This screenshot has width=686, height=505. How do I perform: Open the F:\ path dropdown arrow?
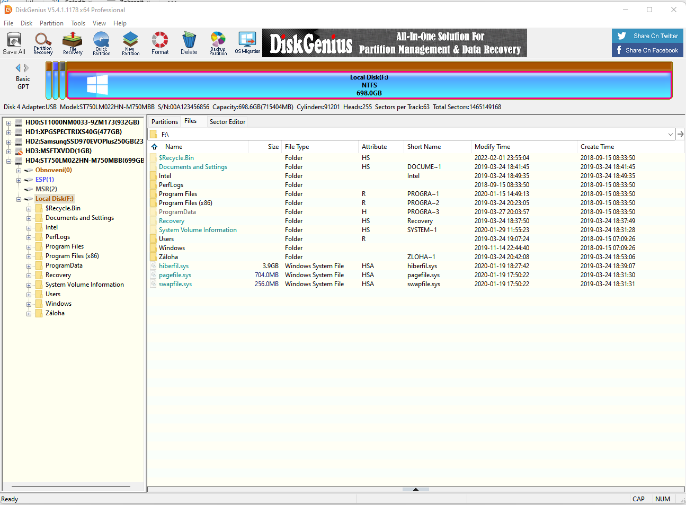[670, 135]
